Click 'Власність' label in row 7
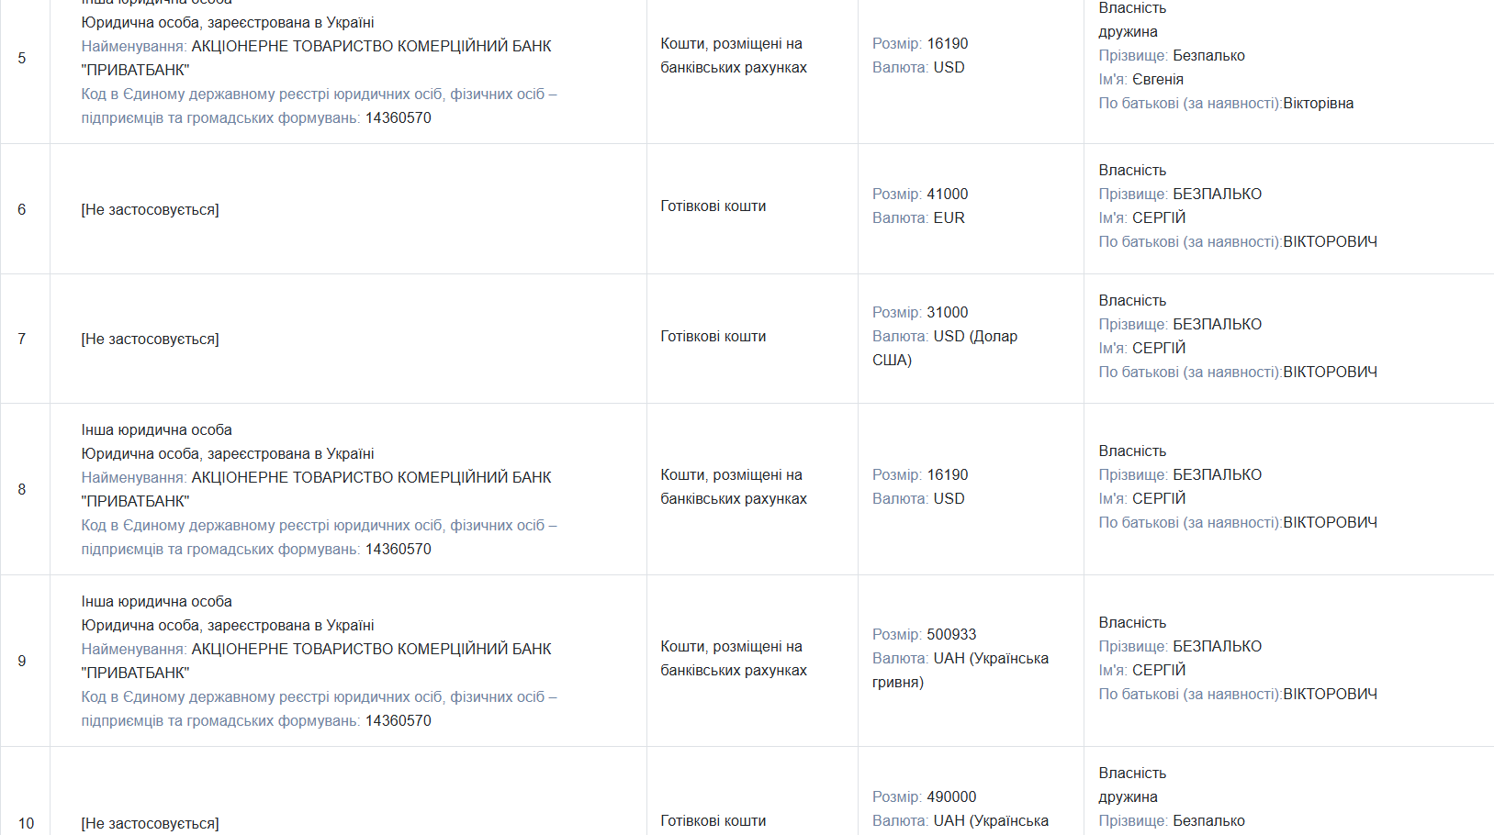 point(1132,300)
